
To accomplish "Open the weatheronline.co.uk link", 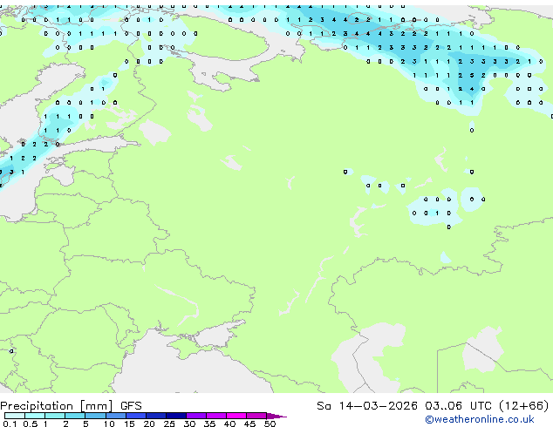I will coord(480,419).
